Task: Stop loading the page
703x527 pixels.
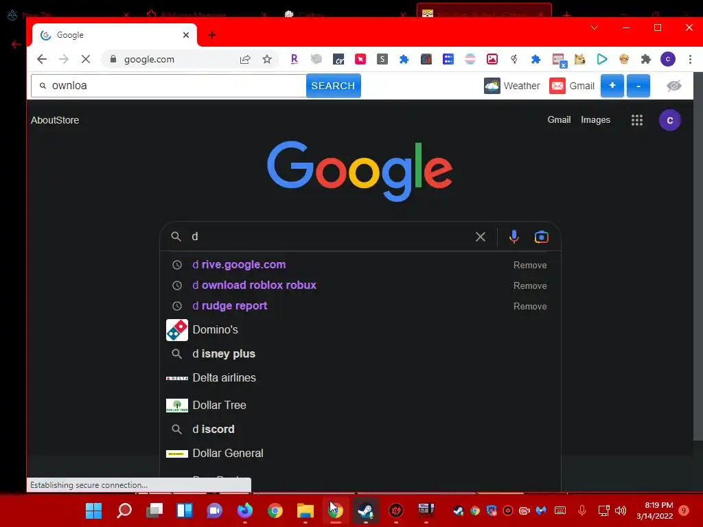Action: point(86,59)
